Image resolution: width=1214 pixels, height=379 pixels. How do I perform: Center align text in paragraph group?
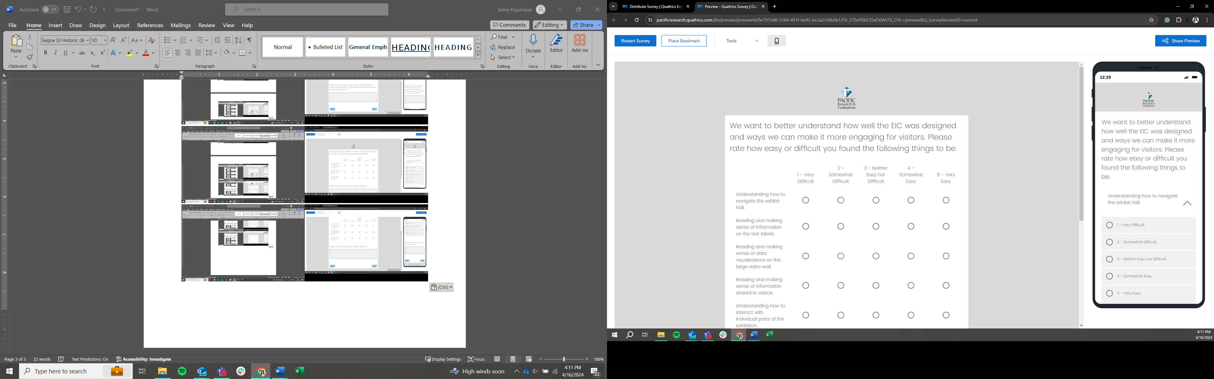178,53
